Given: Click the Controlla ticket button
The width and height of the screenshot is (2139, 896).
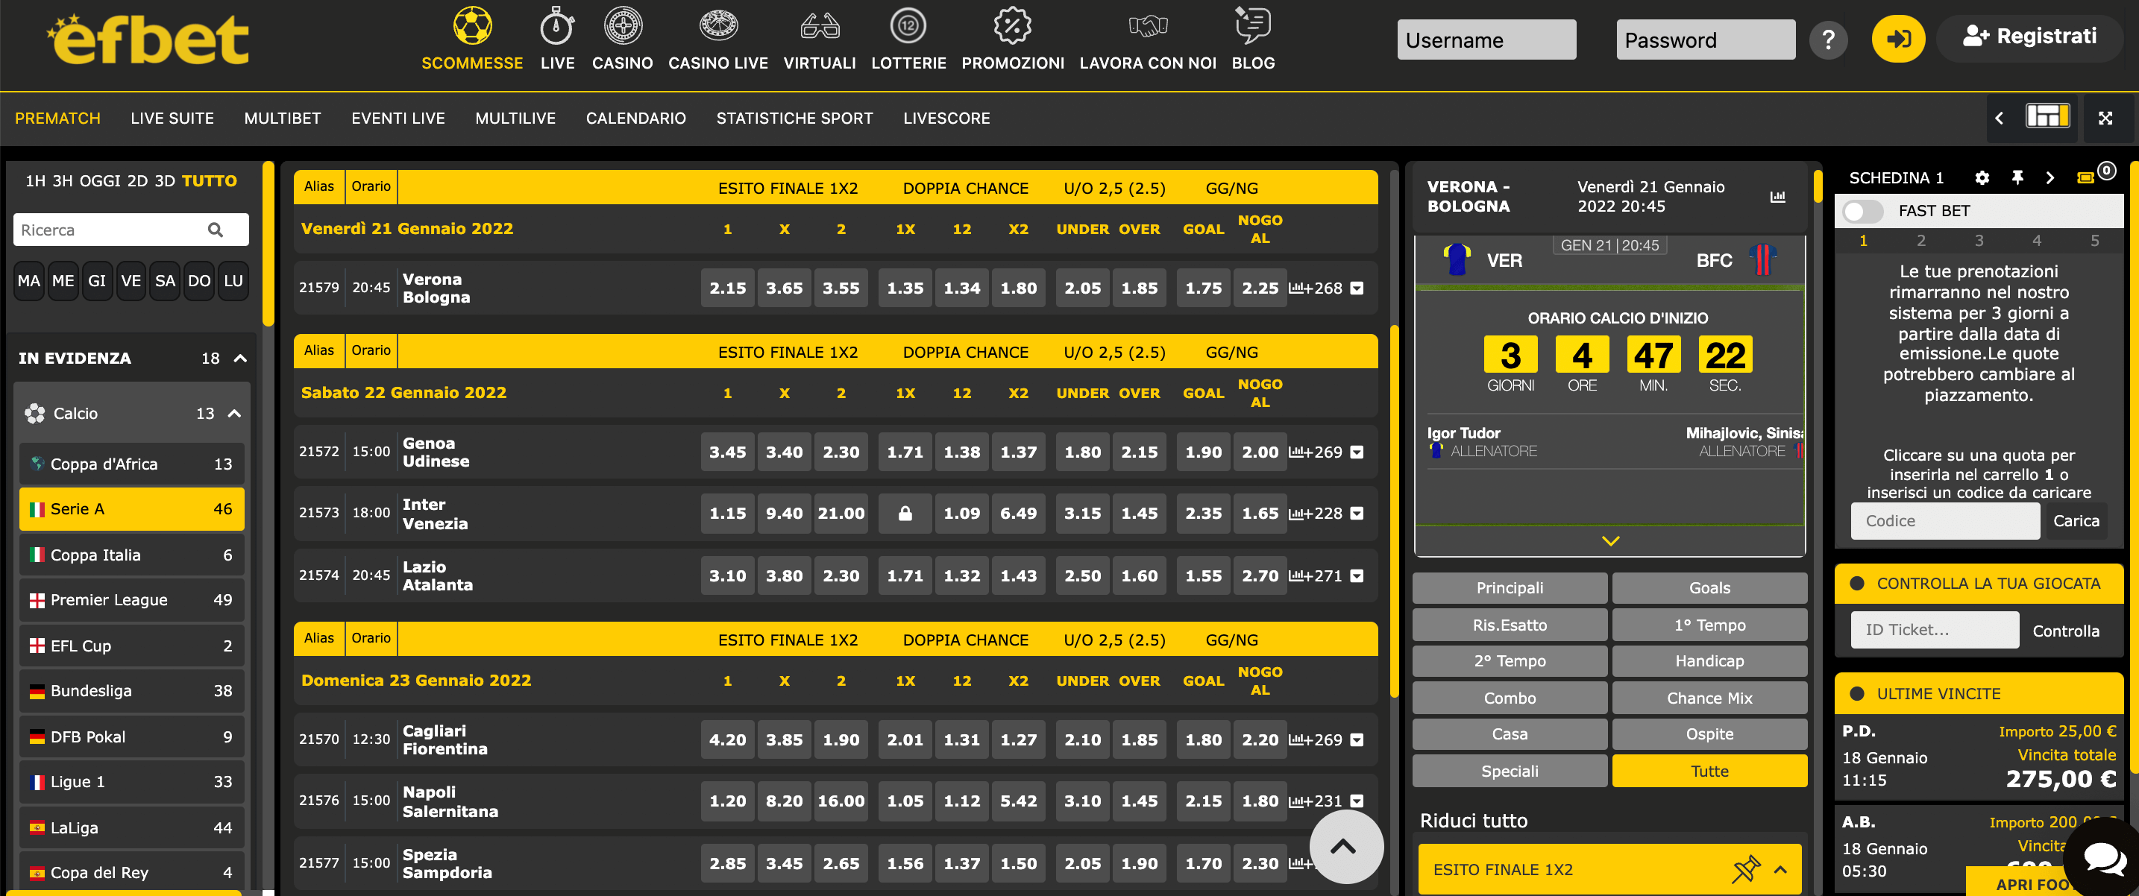Looking at the screenshot, I should coord(2065,631).
